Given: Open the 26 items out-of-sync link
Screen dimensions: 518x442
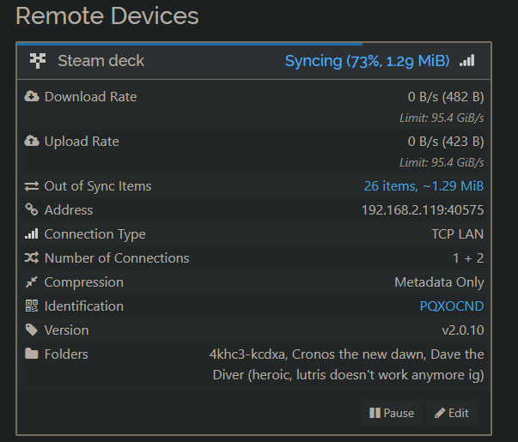Looking at the screenshot, I should 424,186.
